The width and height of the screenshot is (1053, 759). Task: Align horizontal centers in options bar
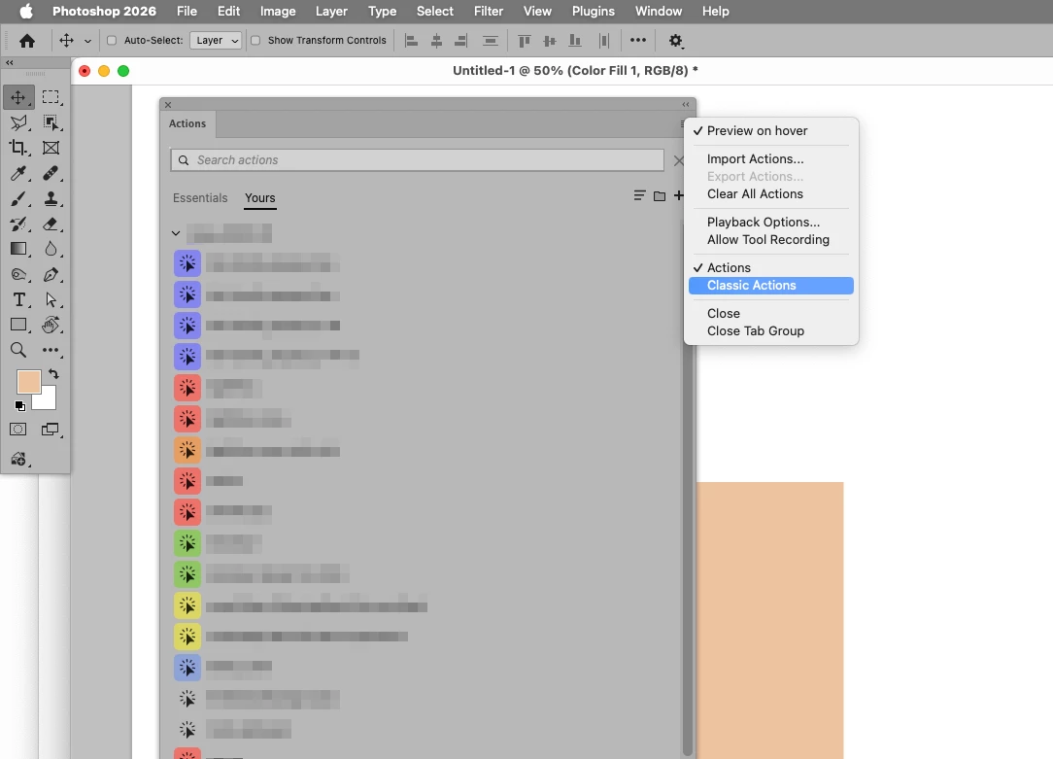(436, 41)
